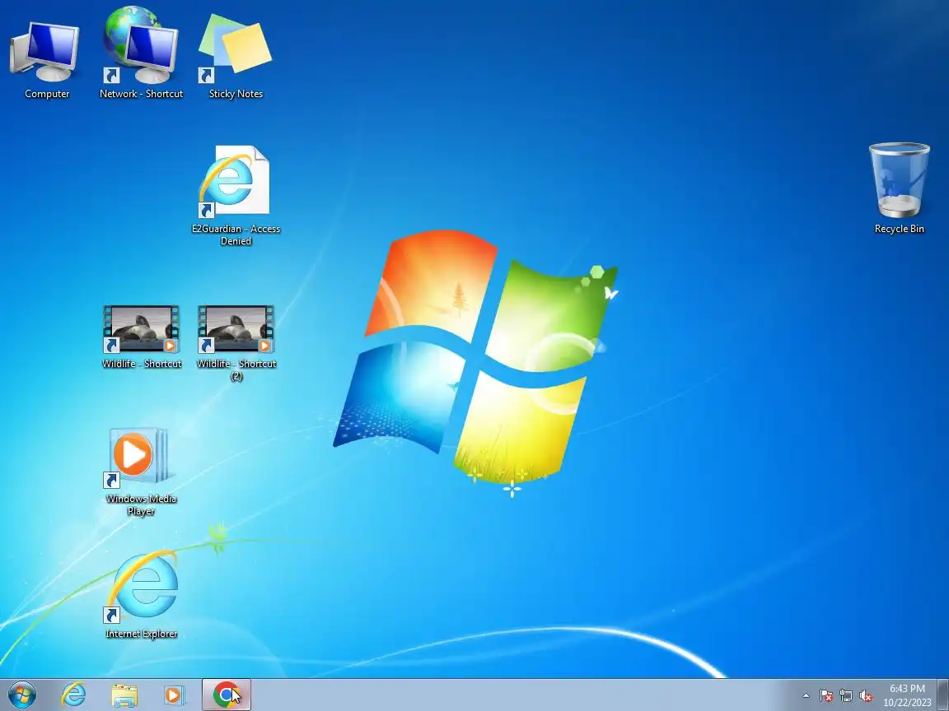Image resolution: width=949 pixels, height=711 pixels.
Task: Open the Windows Start menu orb
Action: (x=22, y=695)
